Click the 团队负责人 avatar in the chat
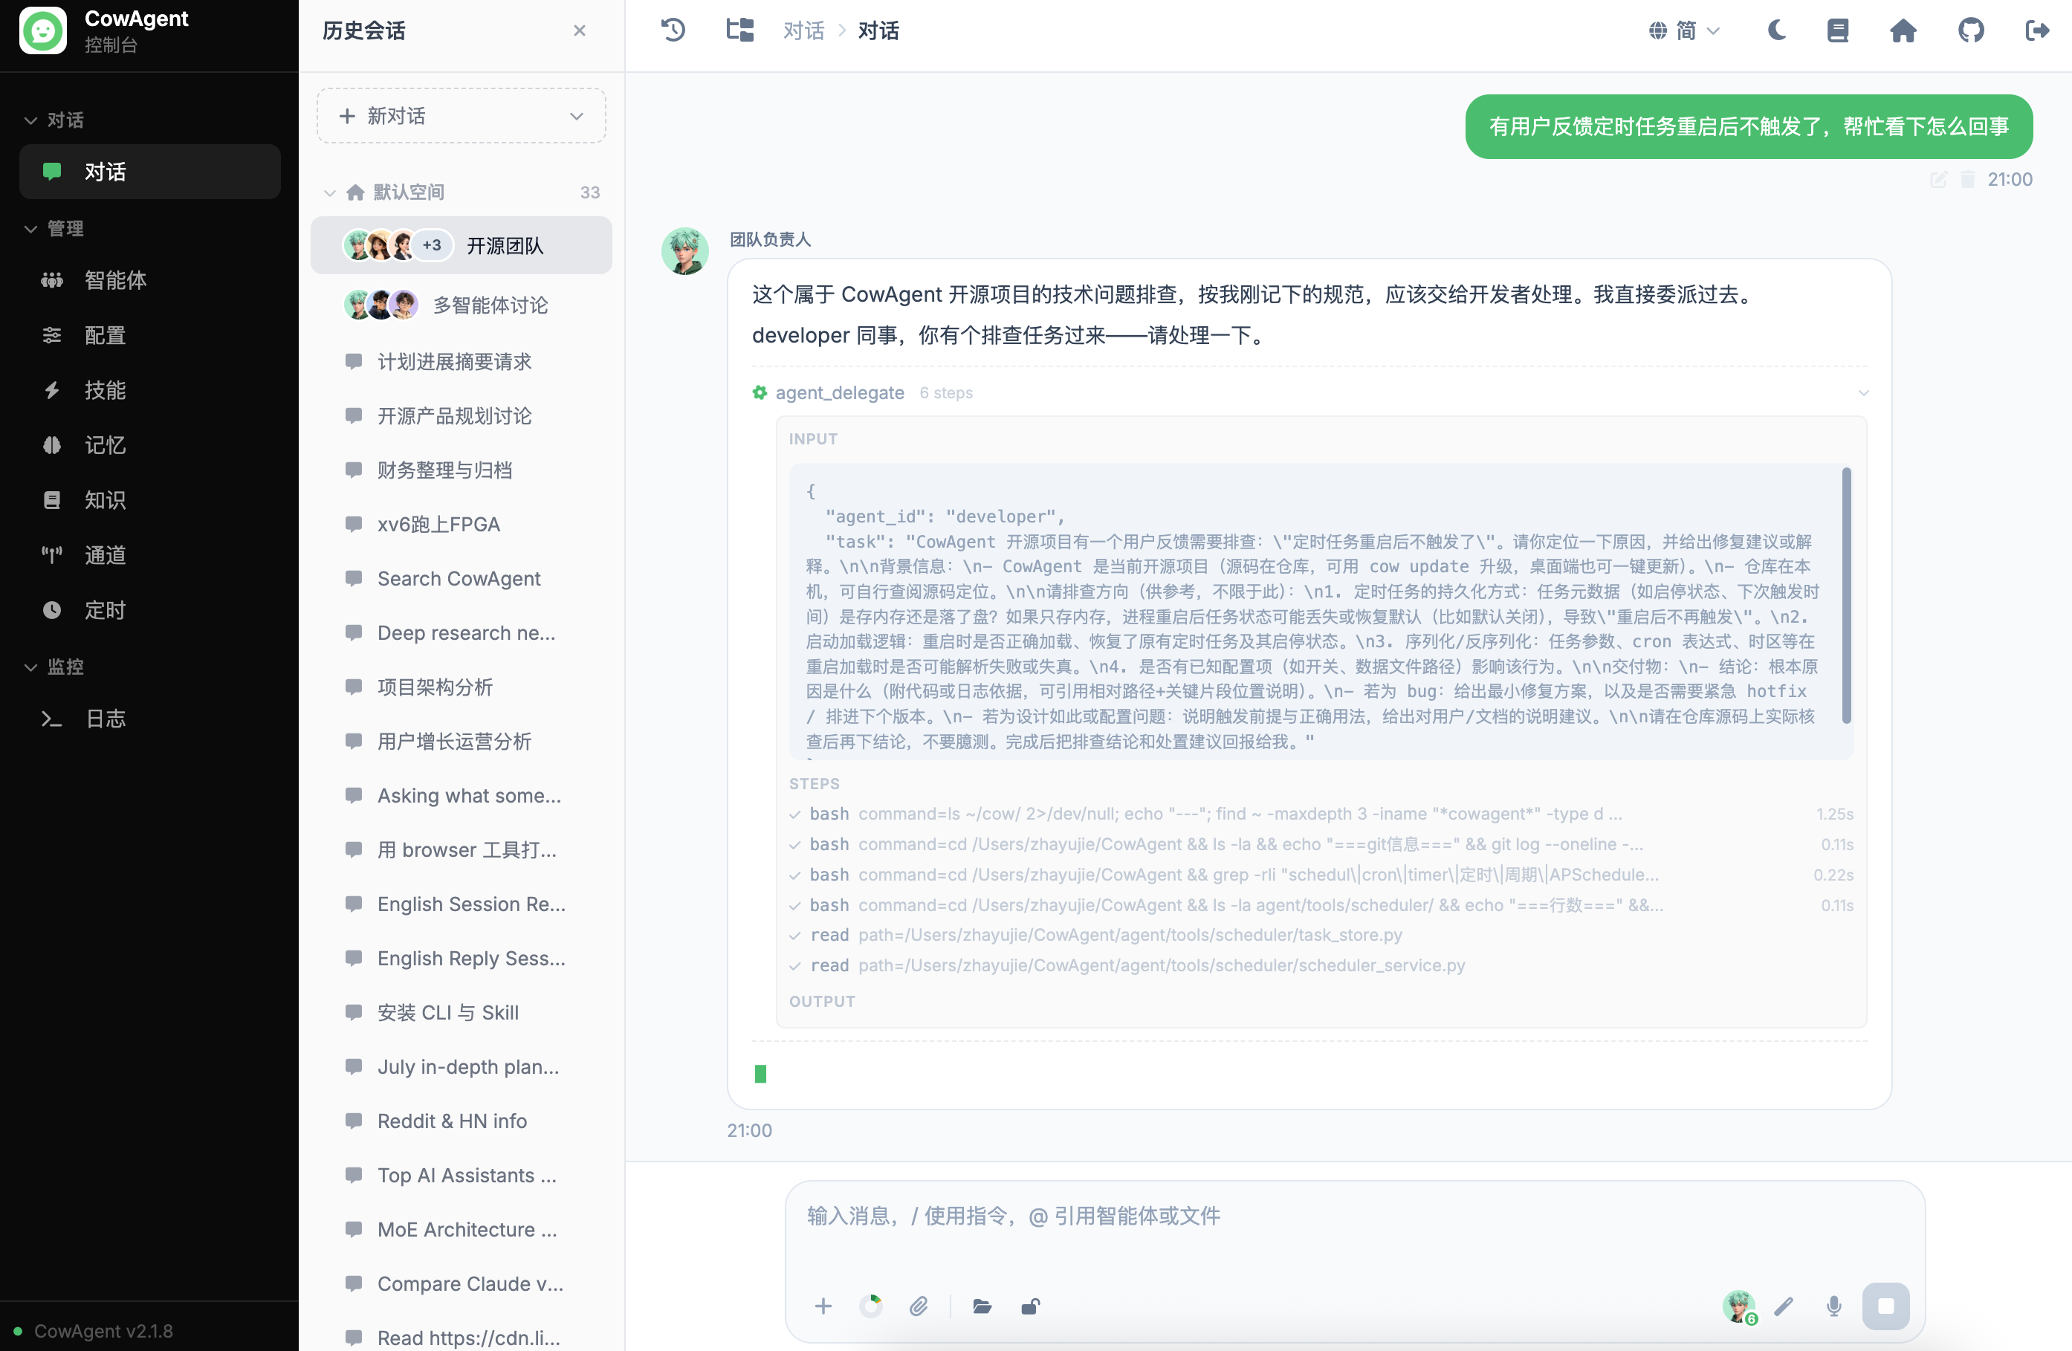Viewport: 2072px width, 1351px height. [x=685, y=250]
